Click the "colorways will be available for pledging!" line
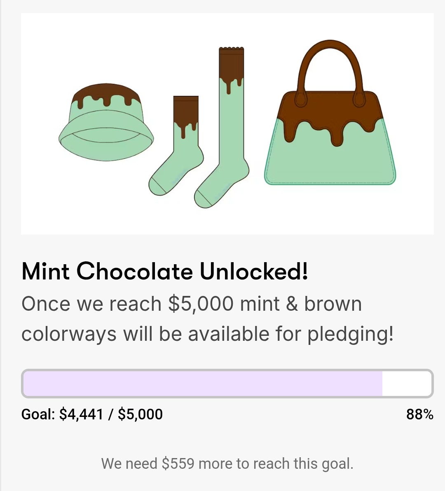 pos(207,334)
